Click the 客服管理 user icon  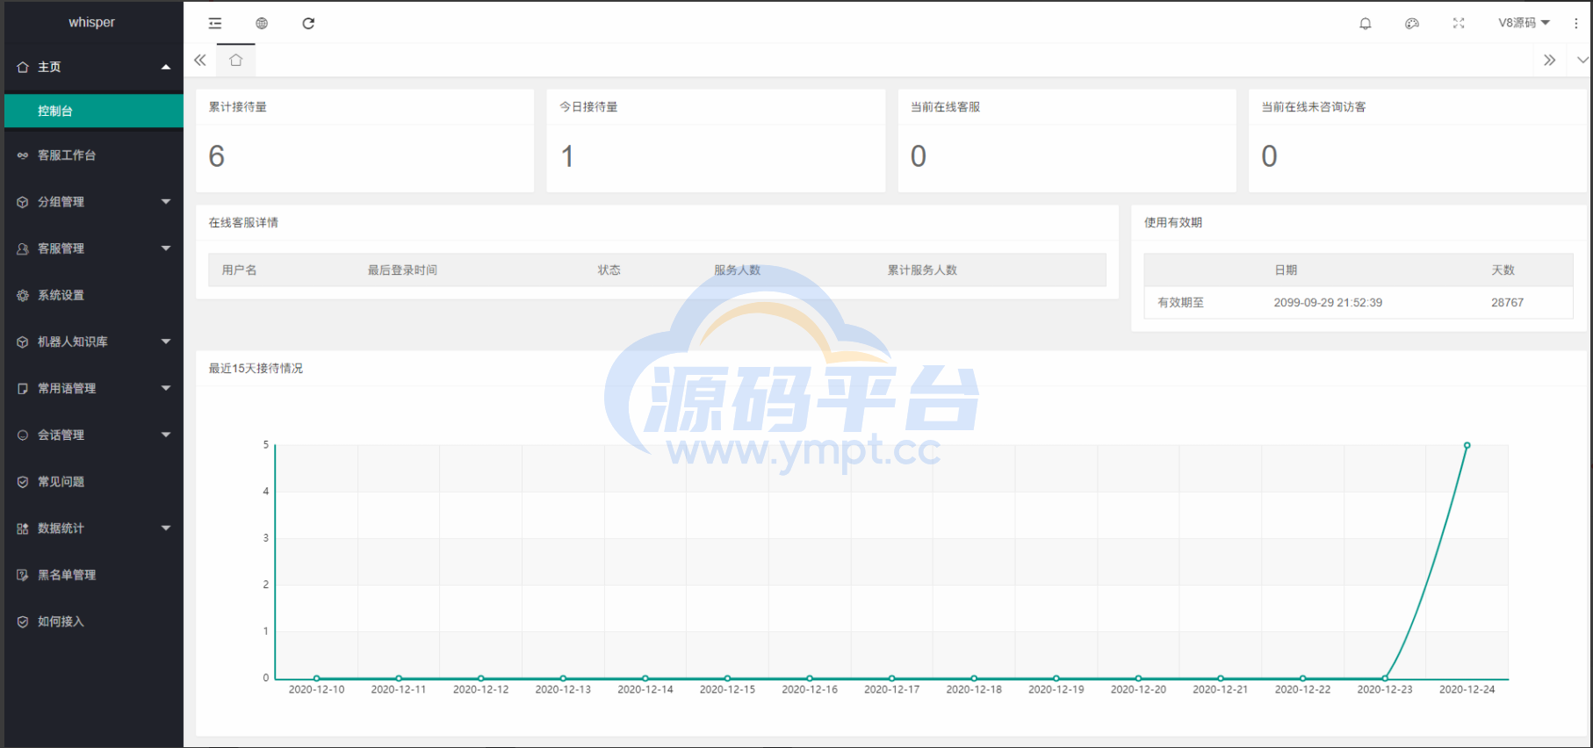(23, 248)
